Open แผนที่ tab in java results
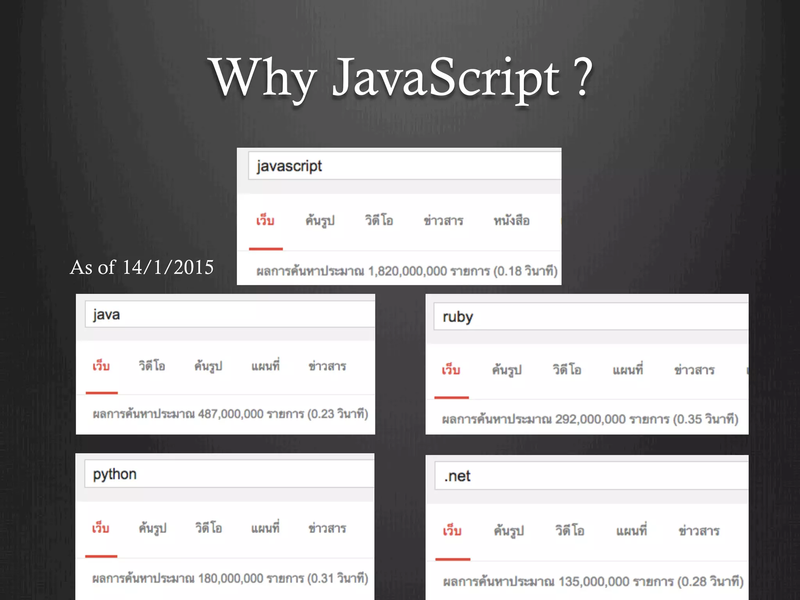Image resolution: width=800 pixels, height=600 pixels. 266,366
